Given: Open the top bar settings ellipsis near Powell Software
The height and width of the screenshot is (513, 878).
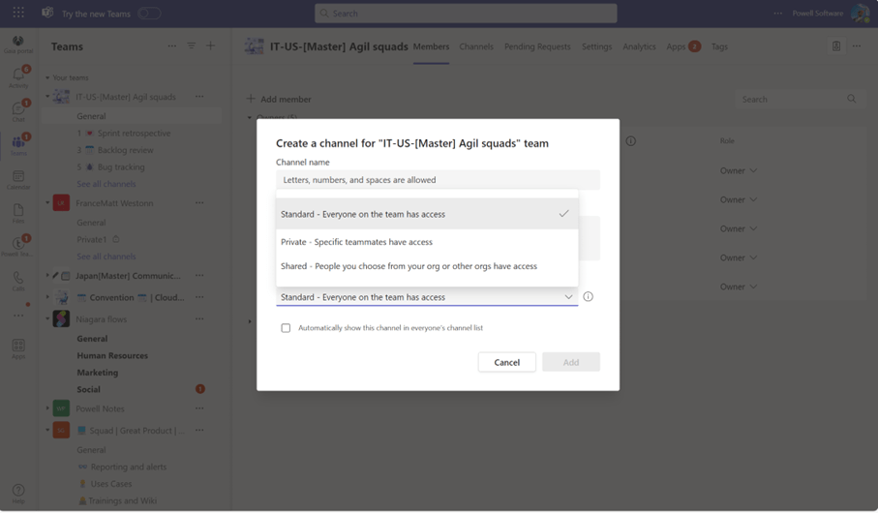Looking at the screenshot, I should [777, 13].
